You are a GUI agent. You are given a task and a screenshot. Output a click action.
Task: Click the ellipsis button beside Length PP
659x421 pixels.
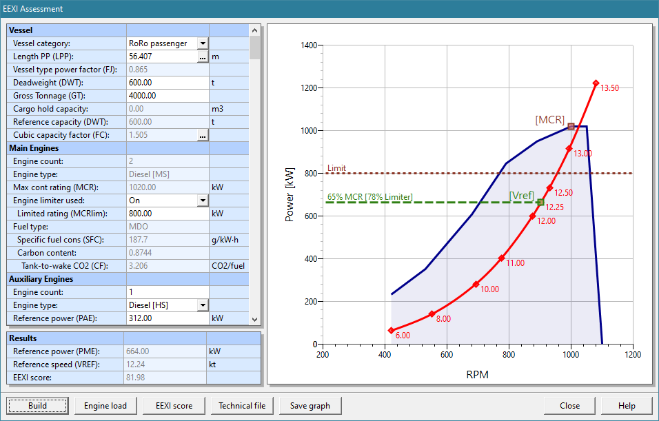pyautogui.click(x=203, y=57)
